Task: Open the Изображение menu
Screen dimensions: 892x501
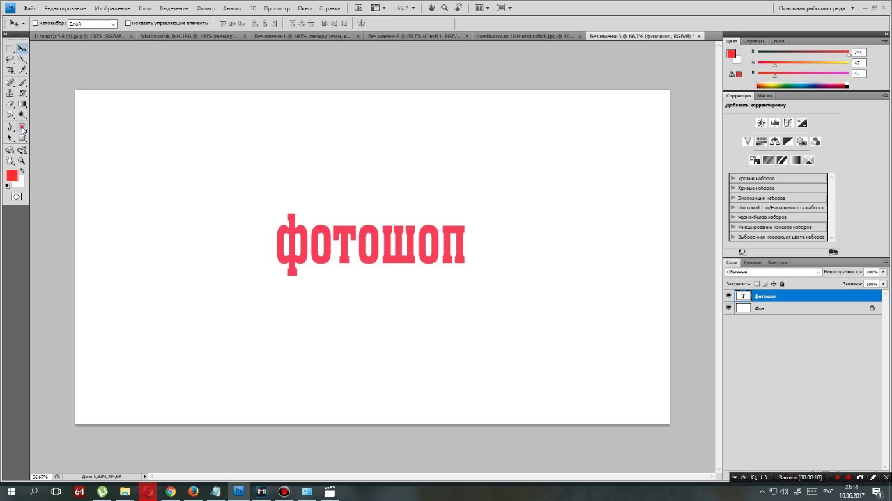Action: pyautogui.click(x=112, y=8)
